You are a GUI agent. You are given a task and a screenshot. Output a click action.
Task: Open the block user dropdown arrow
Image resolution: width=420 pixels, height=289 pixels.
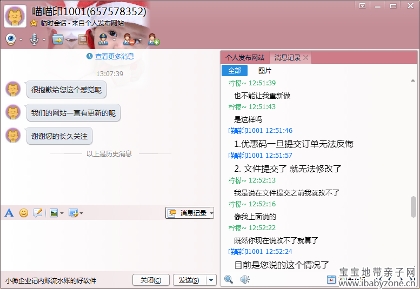coord(140,40)
